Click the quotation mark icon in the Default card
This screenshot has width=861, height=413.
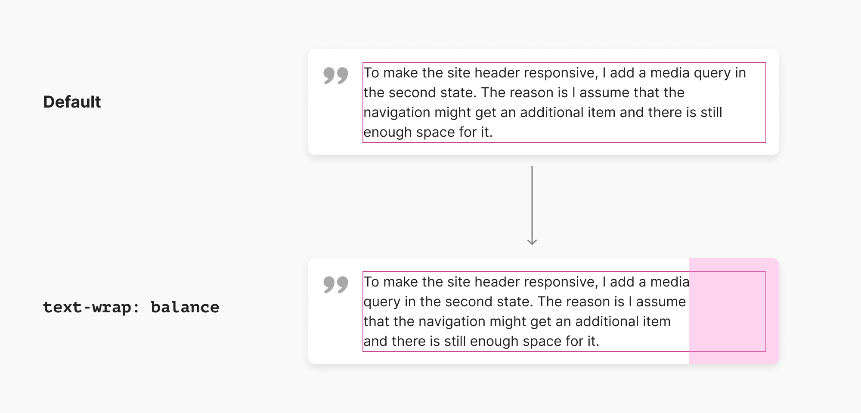(335, 75)
